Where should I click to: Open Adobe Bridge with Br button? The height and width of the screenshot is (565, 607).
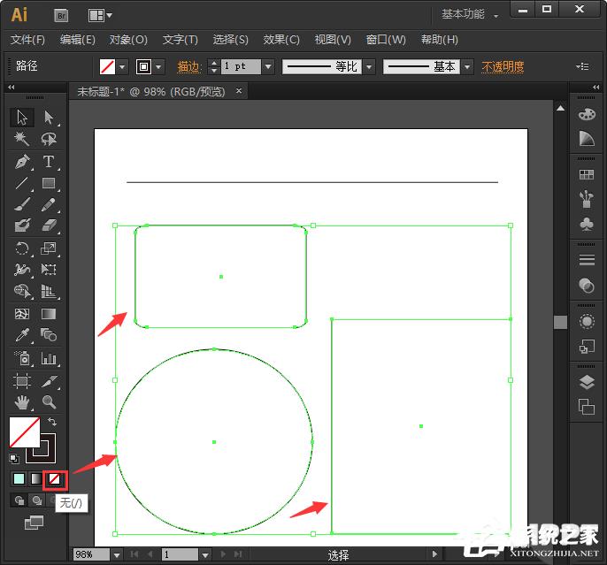tap(61, 15)
